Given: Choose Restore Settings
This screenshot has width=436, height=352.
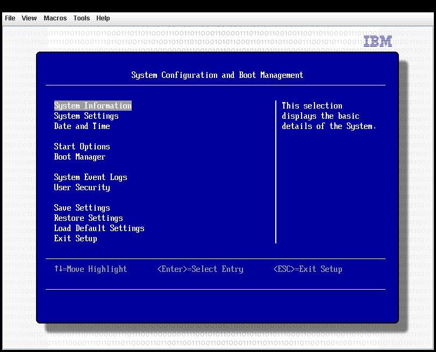Looking at the screenshot, I should (88, 218).
